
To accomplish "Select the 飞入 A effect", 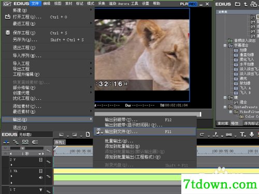I will (245, 88).
